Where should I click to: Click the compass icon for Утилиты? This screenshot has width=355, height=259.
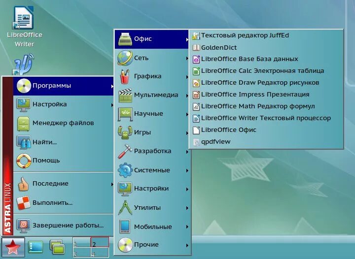click(x=125, y=208)
